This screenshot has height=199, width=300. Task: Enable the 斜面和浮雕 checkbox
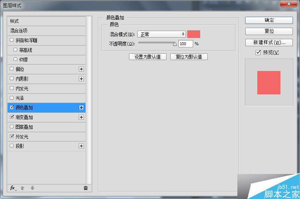tap(12, 40)
